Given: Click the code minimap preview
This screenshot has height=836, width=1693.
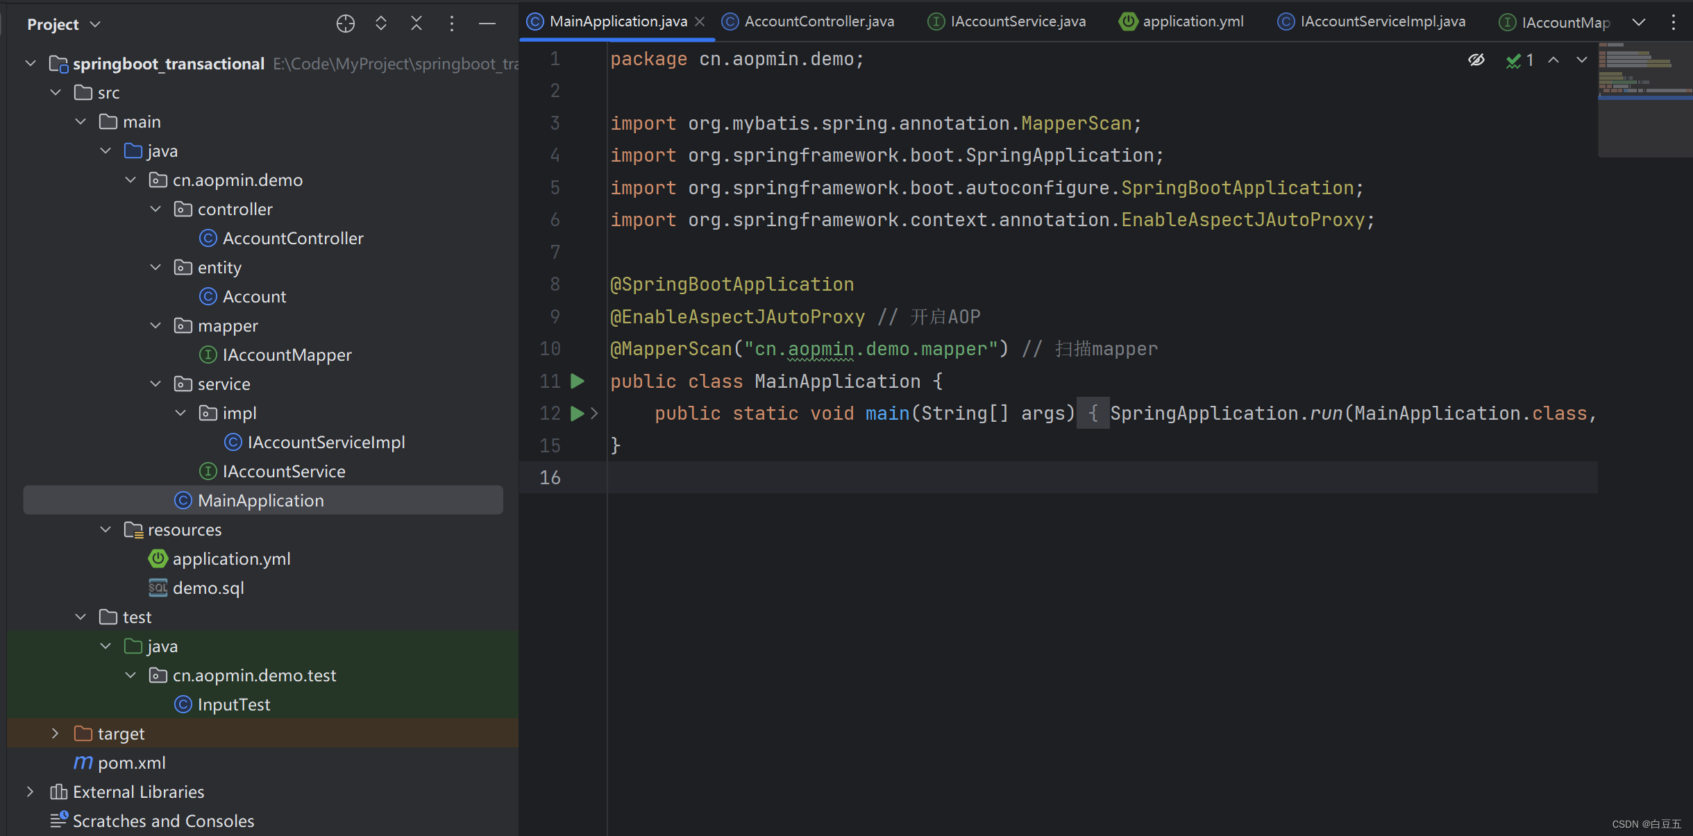Looking at the screenshot, I should (1644, 99).
